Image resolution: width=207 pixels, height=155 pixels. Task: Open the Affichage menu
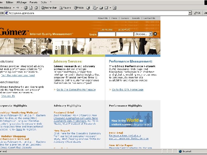pyautogui.click(x=21, y=2)
